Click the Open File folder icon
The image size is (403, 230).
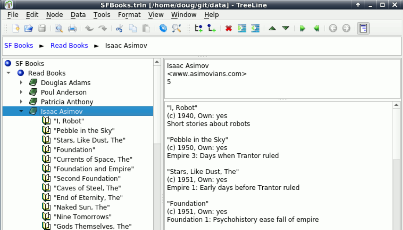[29, 29]
